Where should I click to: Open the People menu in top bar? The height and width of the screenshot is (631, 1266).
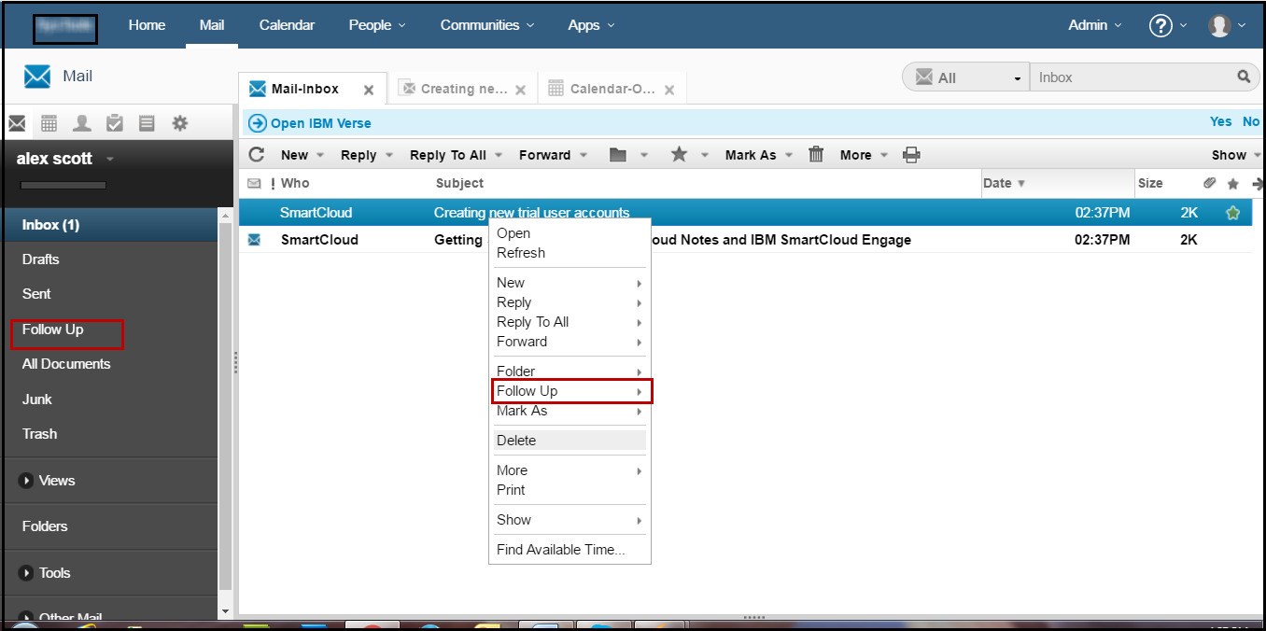(377, 25)
